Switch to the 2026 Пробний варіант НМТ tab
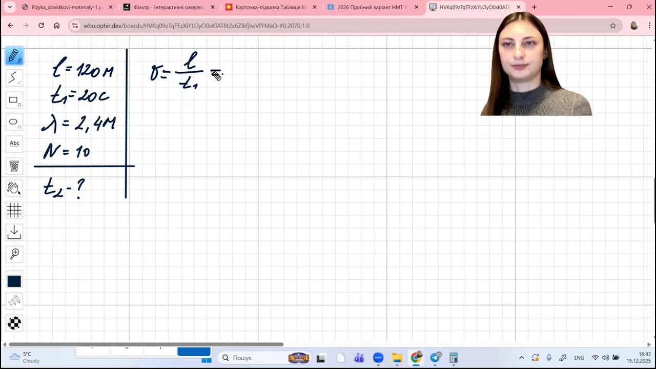 [372, 7]
